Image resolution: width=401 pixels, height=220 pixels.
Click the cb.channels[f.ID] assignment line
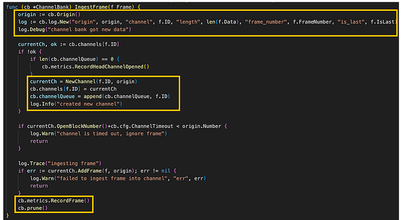[x=73, y=89]
